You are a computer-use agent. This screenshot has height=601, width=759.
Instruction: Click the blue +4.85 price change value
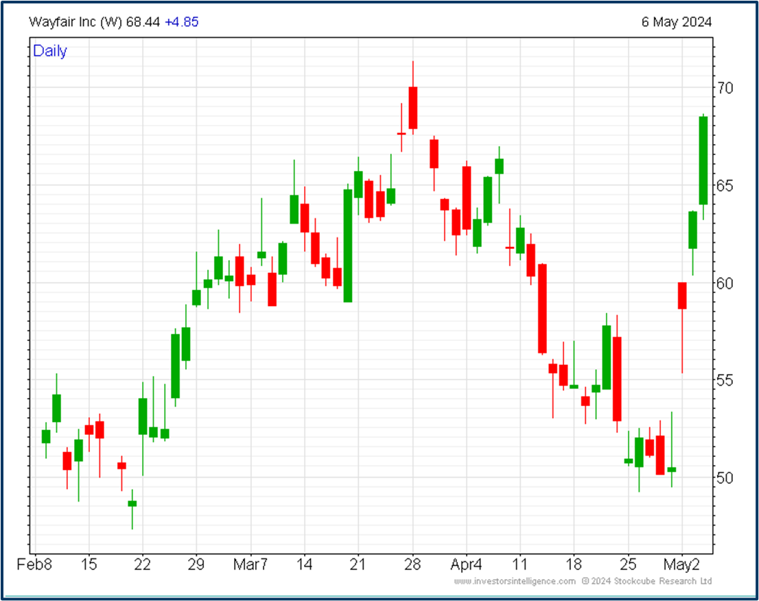click(181, 21)
